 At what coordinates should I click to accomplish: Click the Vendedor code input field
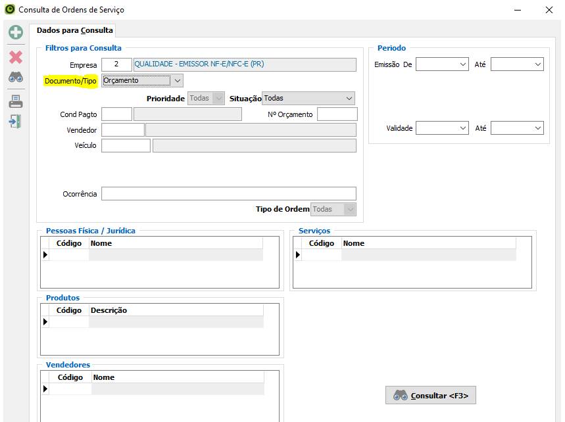tap(122, 130)
